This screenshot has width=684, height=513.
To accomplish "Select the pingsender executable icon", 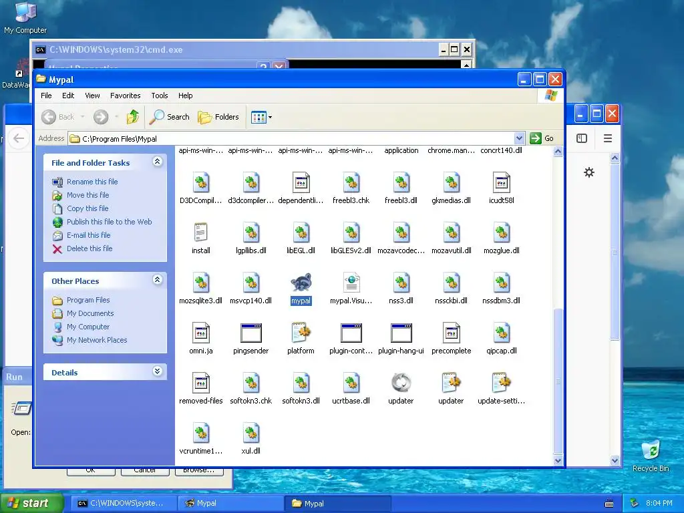I will point(251,333).
